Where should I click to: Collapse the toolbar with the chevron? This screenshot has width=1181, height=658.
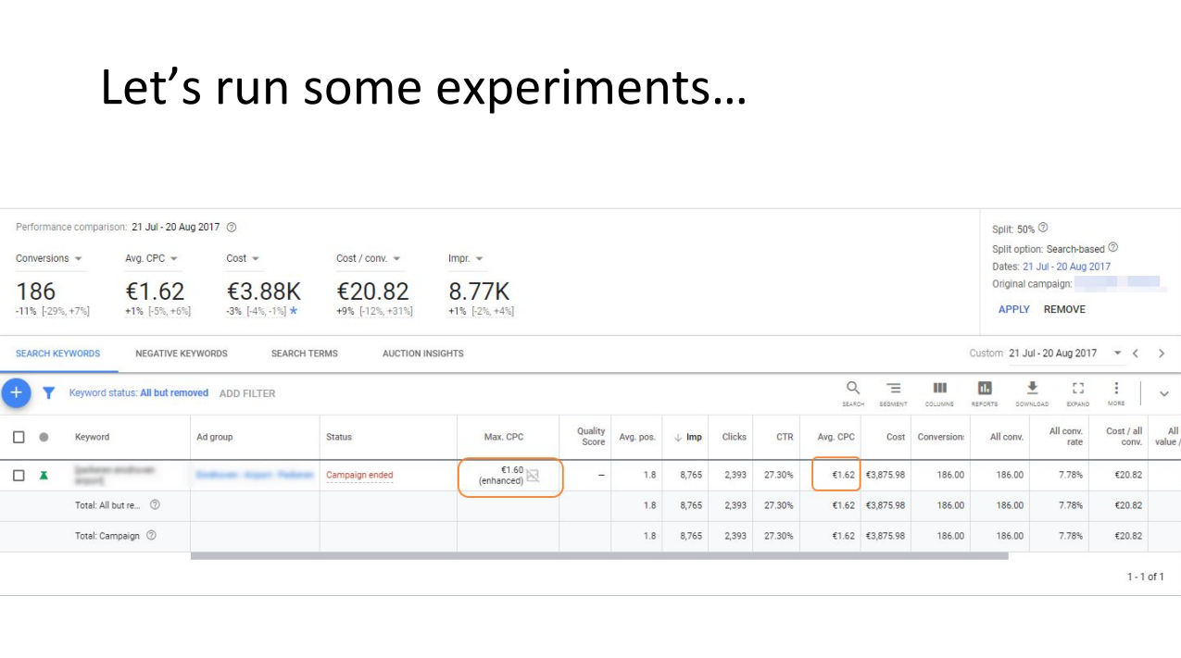point(1164,393)
